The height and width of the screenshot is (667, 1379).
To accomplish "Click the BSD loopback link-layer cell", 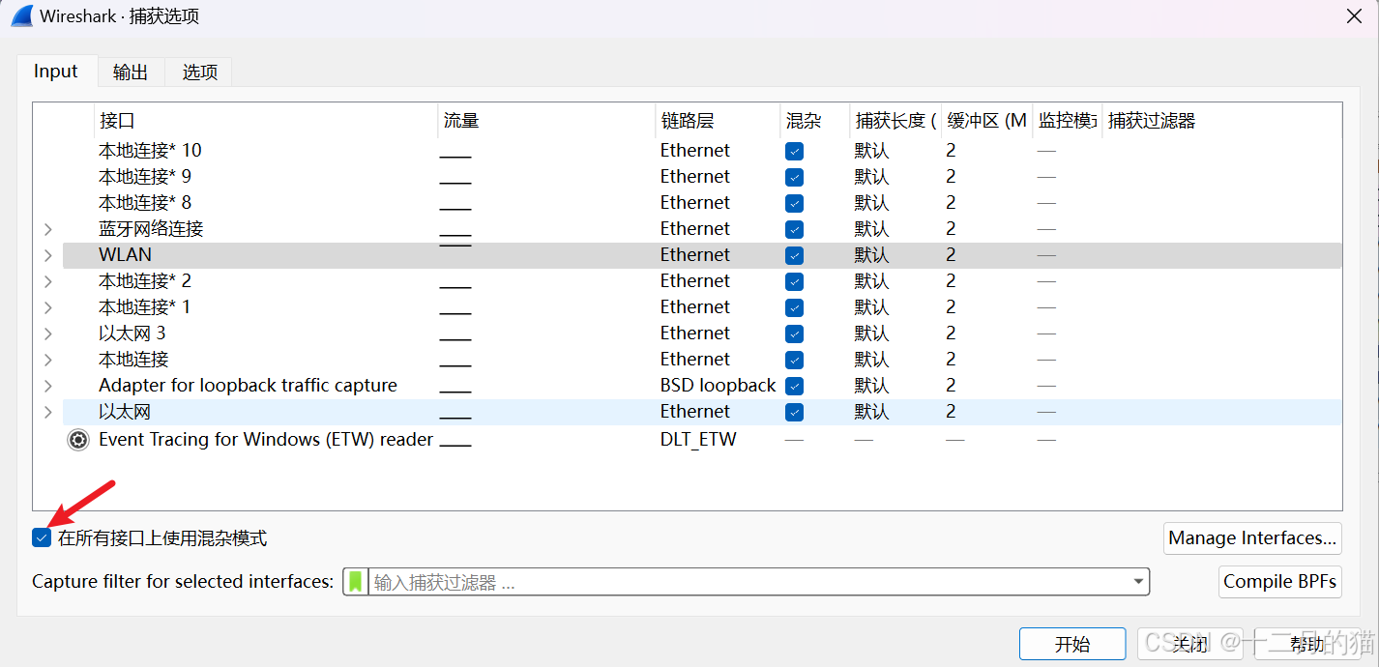I will pyautogui.click(x=719, y=386).
